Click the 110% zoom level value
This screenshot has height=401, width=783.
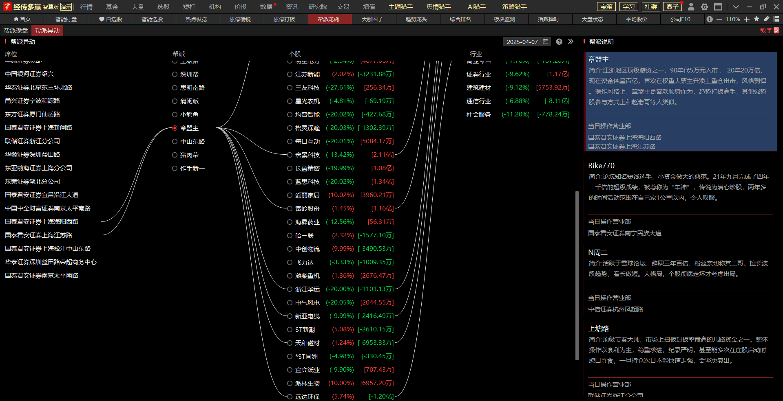click(733, 19)
